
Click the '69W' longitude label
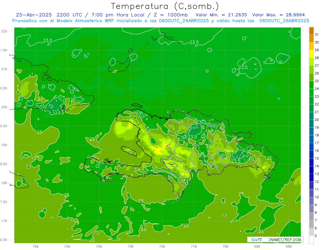click(x=257, y=246)
